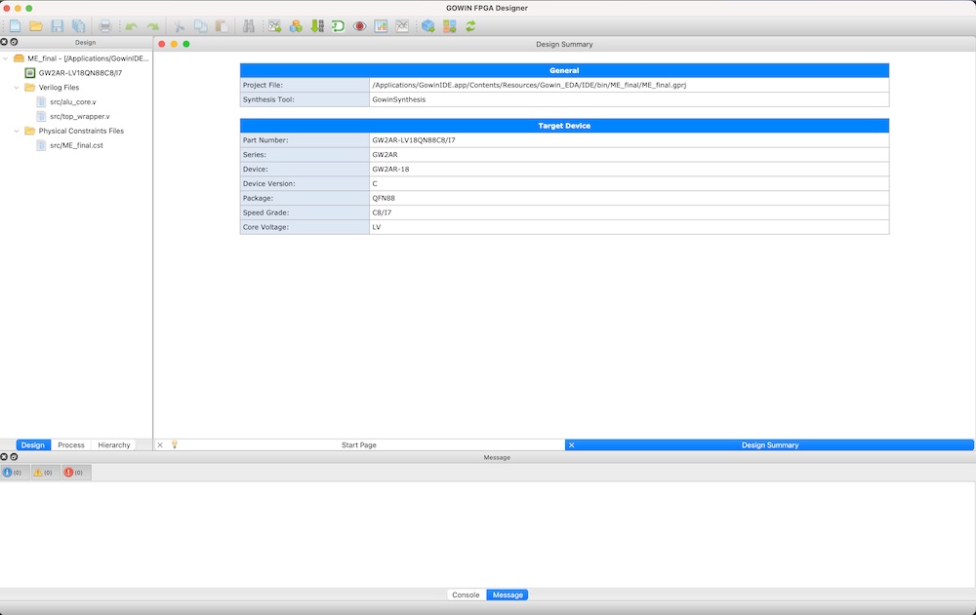Collapse the Physical Constraints Files folder
Viewport: 976px width, 615px height.
[x=18, y=131]
